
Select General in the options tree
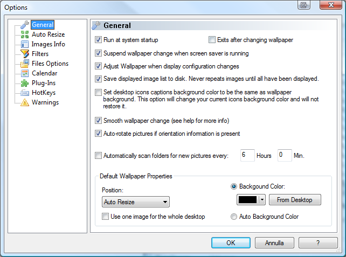(43, 25)
